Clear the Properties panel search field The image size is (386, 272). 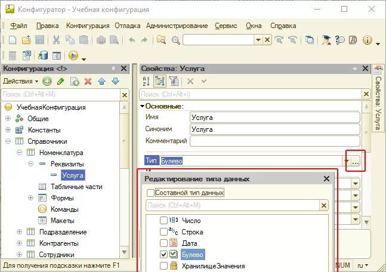[x=366, y=94]
